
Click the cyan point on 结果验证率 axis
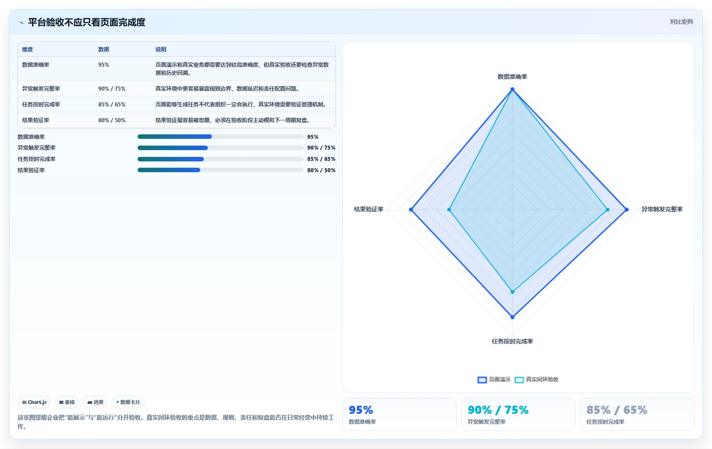449,210
